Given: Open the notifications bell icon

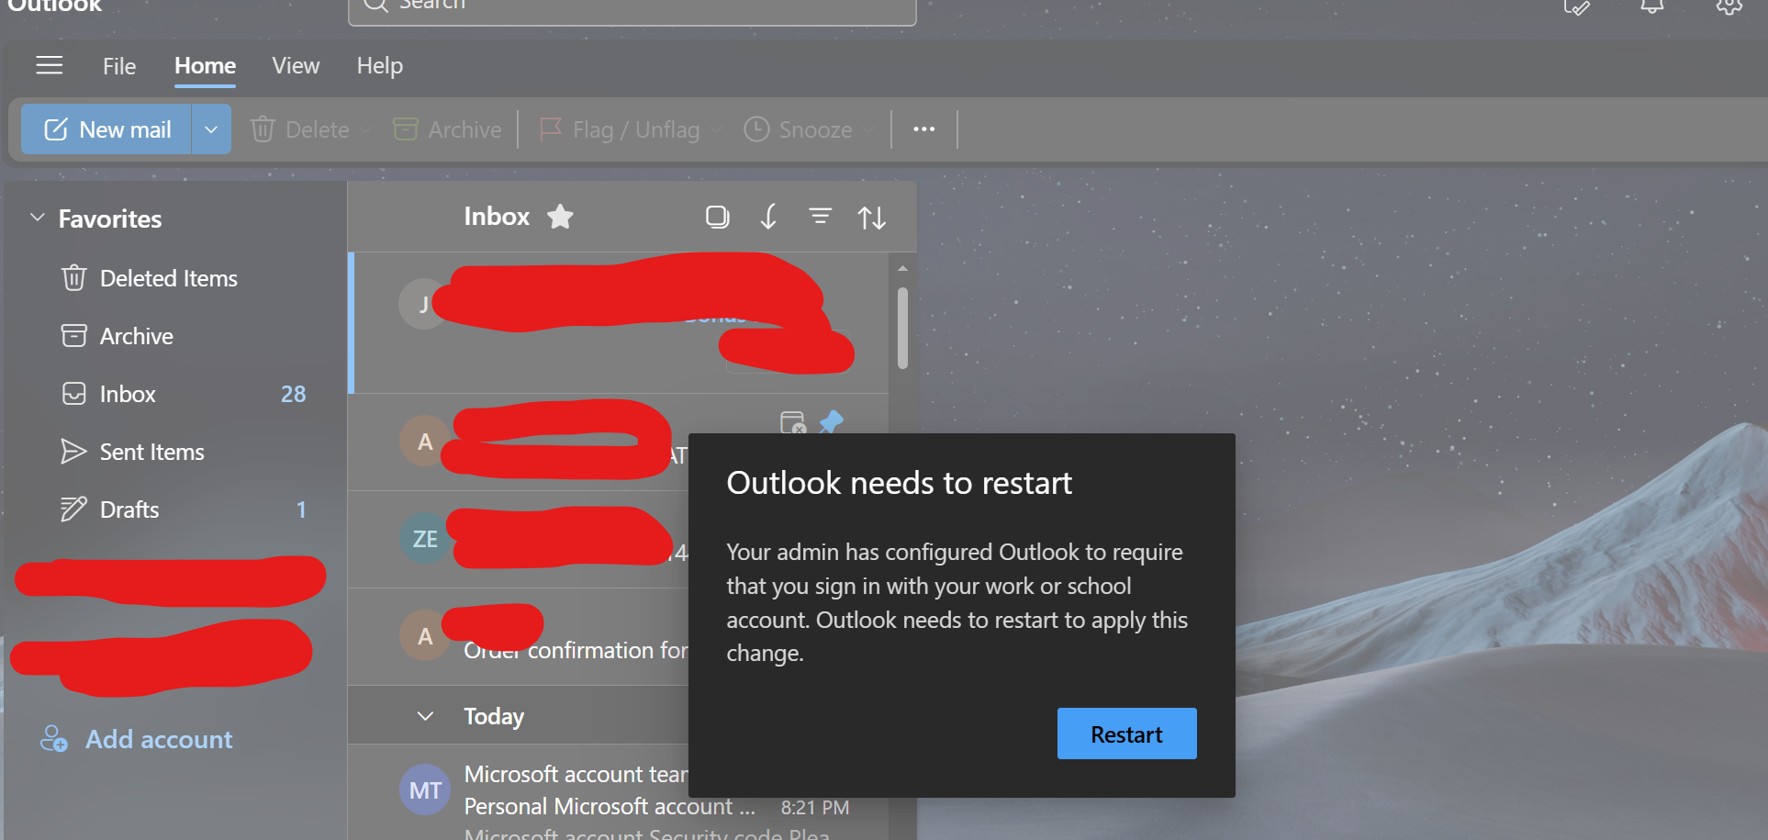Looking at the screenshot, I should 1652,6.
